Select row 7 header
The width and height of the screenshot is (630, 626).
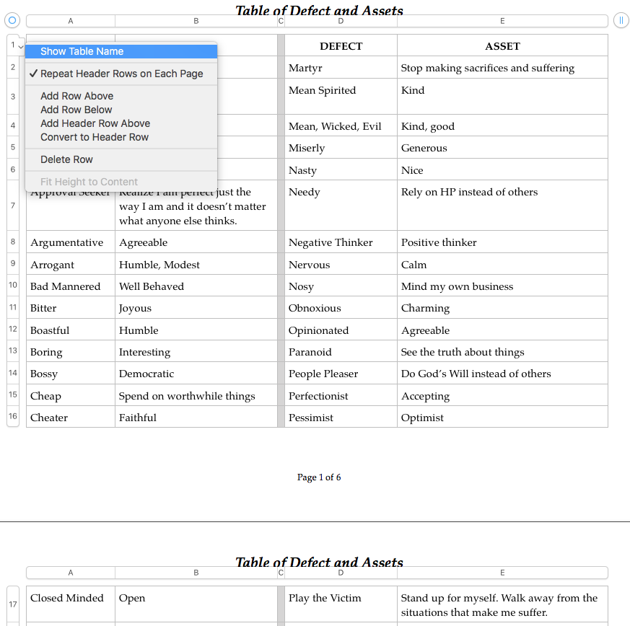click(13, 206)
